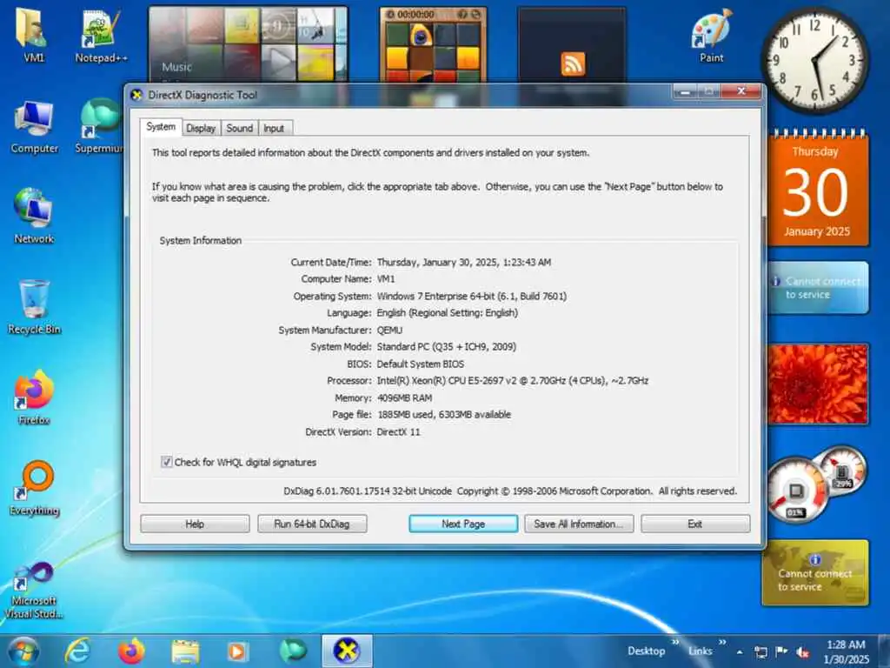Open Windows Media Player from the taskbar
The height and width of the screenshot is (668, 890).
237,651
